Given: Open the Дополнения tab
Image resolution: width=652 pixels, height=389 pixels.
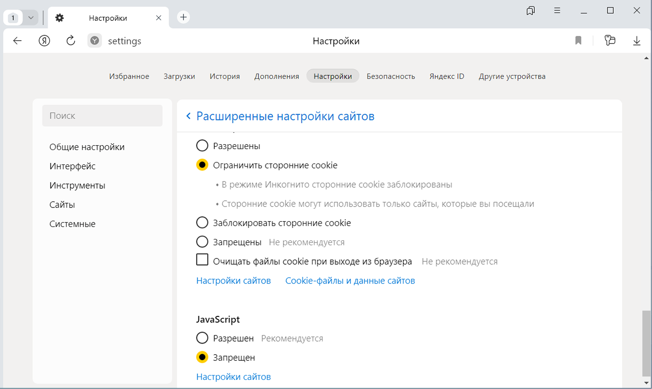Looking at the screenshot, I should (x=276, y=76).
